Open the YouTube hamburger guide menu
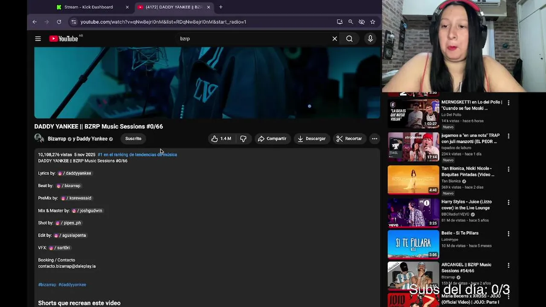The width and height of the screenshot is (546, 307). (38, 39)
